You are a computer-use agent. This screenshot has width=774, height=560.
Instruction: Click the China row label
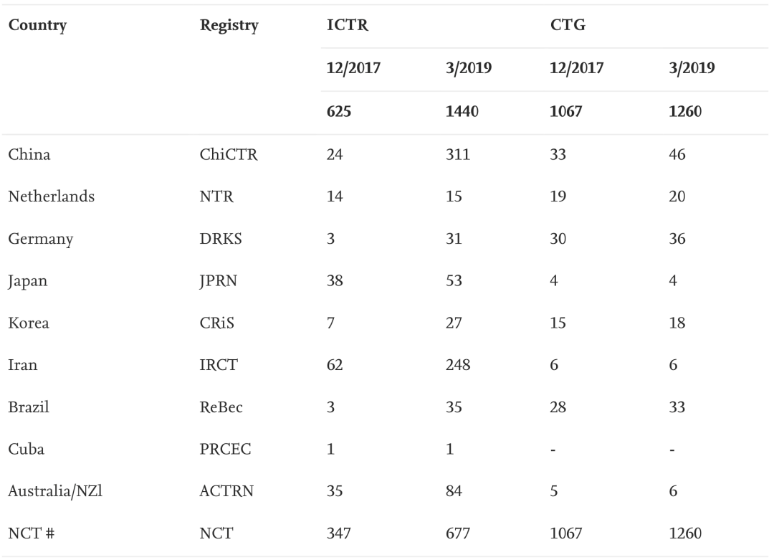[29, 154]
